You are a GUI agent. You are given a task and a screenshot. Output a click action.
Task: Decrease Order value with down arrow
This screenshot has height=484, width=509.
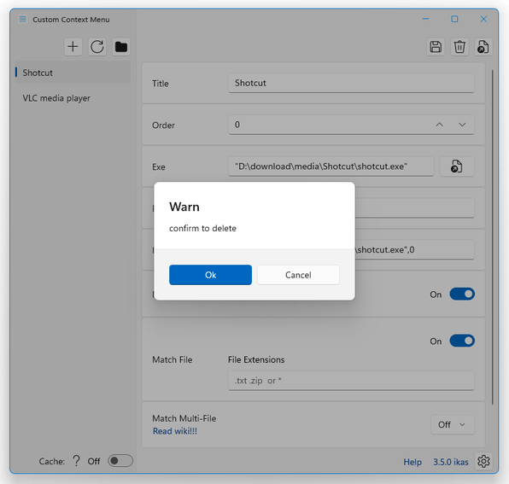(462, 125)
